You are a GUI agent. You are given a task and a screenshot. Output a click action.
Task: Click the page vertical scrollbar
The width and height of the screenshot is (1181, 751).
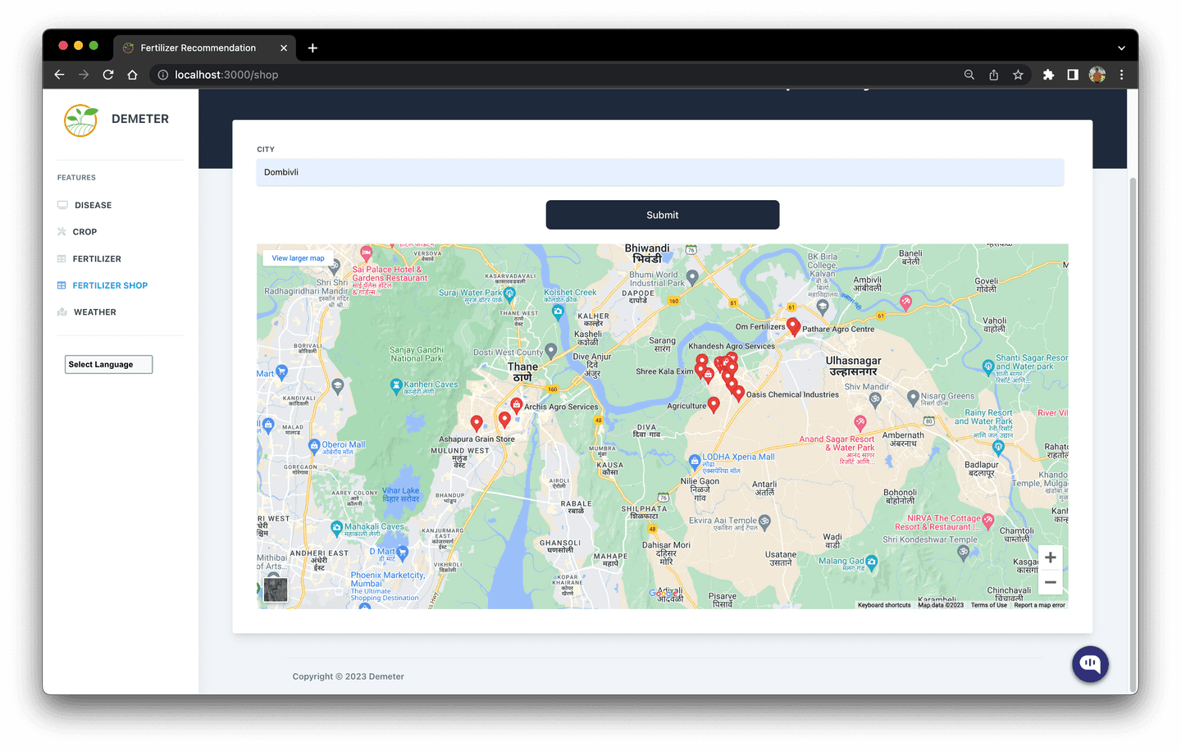click(x=1133, y=435)
